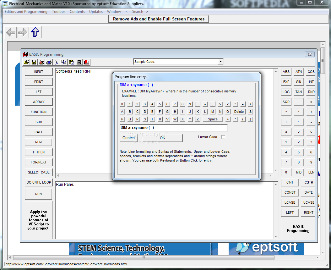This screenshot has width=331, height=270.
Task: Click the DIM arrayname text entry field
Action: (x=174, y=128)
